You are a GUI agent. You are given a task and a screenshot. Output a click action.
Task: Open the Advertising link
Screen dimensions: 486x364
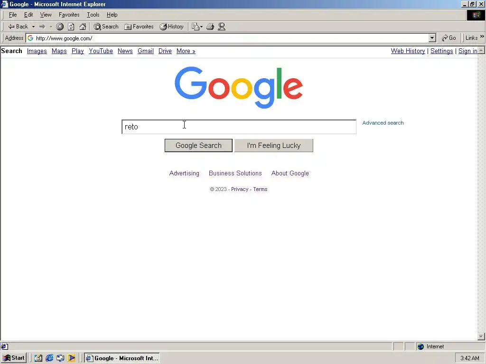184,173
